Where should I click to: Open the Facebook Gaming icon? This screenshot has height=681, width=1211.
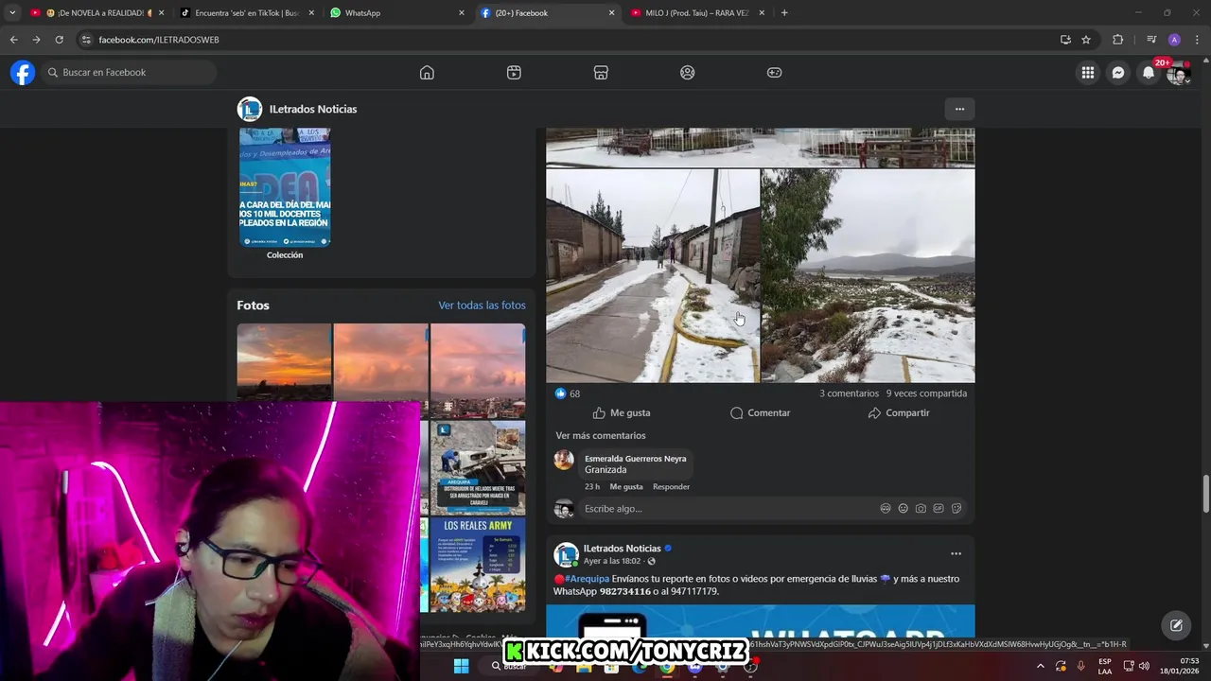tap(775, 73)
